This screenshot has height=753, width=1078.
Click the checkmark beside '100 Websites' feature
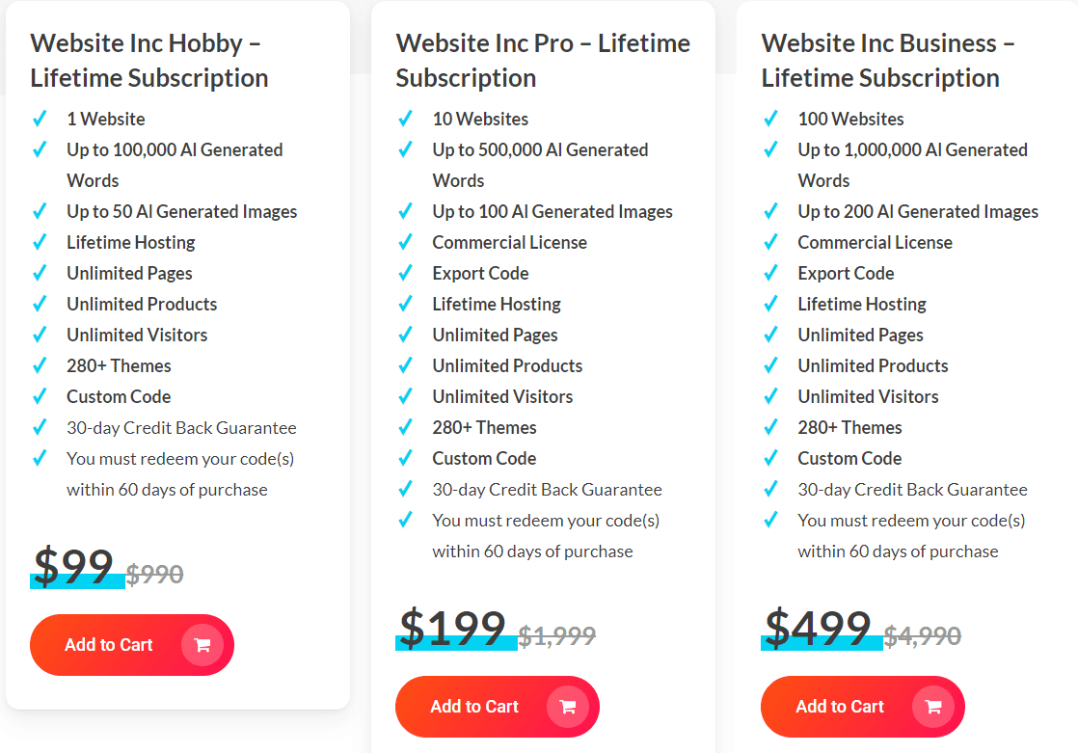click(x=771, y=119)
